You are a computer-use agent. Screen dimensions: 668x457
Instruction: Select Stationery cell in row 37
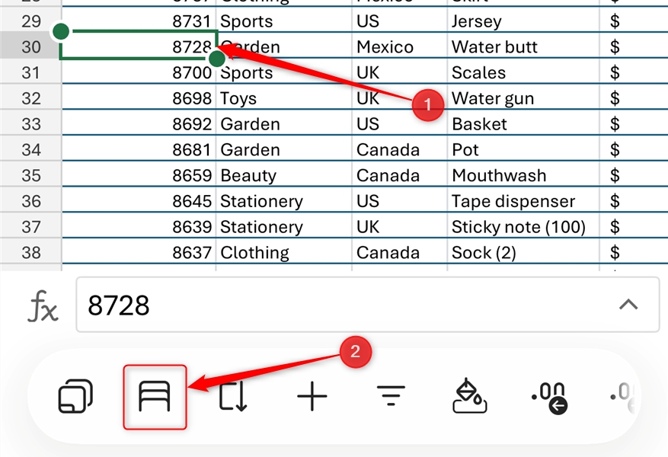pos(284,226)
